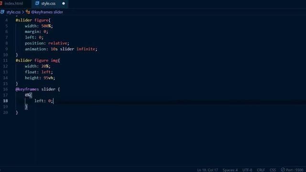The image size is (306, 172).
Task: Switch to the style.css tab
Action: pos(48,3)
